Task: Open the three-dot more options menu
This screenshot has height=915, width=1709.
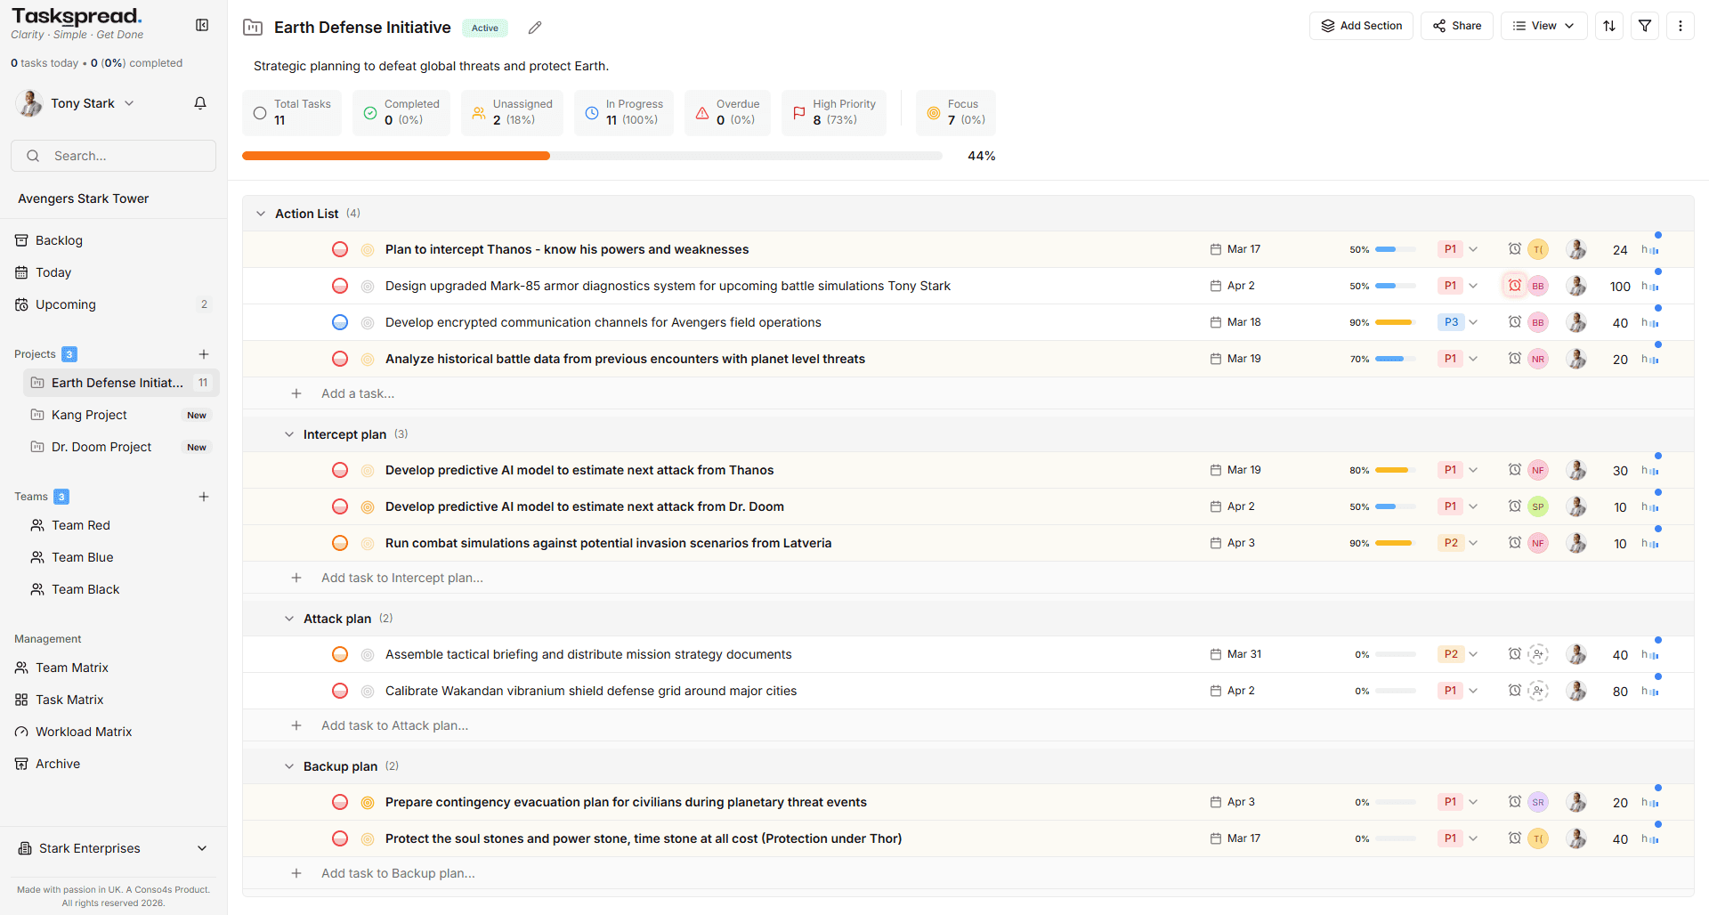Action: [1681, 26]
